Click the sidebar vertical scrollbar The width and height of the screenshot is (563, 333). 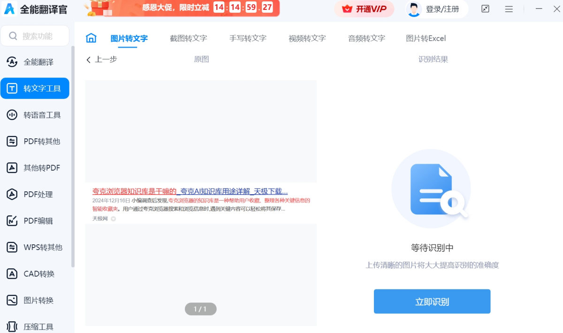click(x=73, y=156)
